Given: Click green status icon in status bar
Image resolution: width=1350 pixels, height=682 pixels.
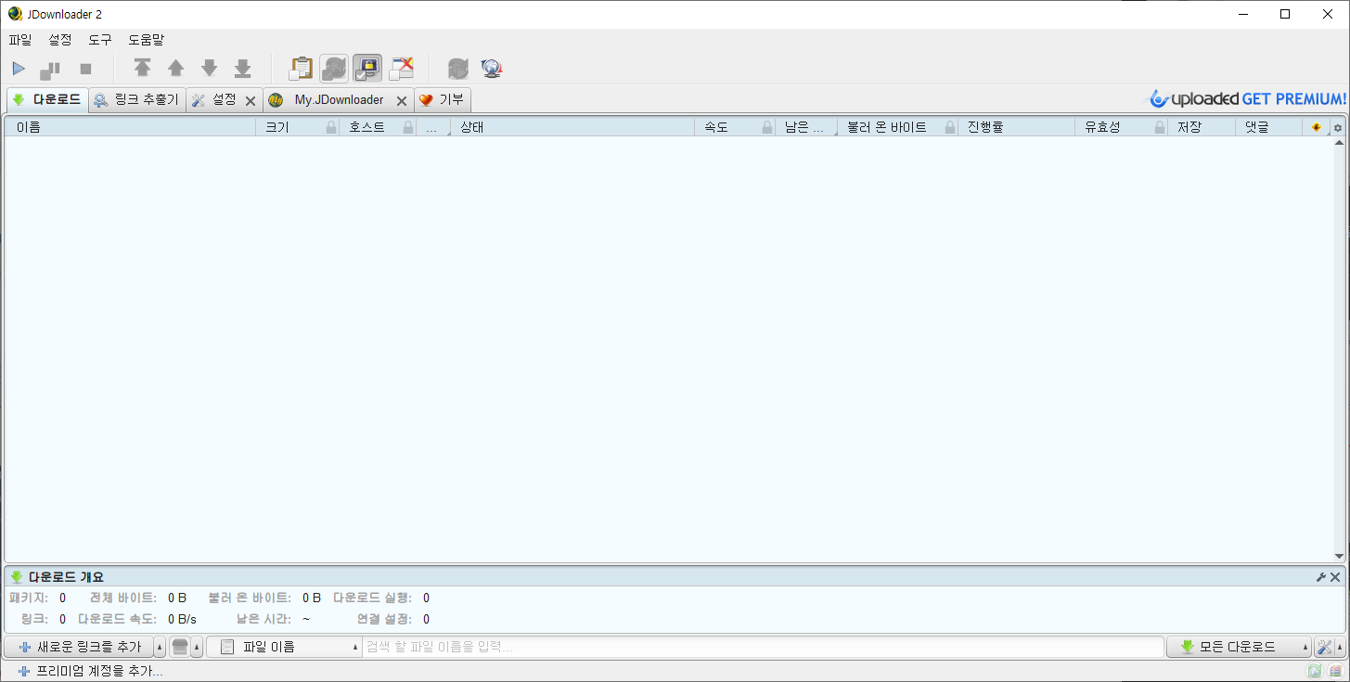Looking at the screenshot, I should click(1314, 671).
